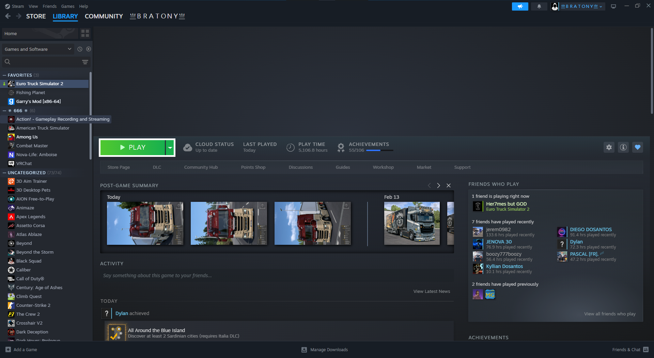The image size is (654, 358).
Task: Sort library by recent activity clock icon
Action: coord(80,49)
